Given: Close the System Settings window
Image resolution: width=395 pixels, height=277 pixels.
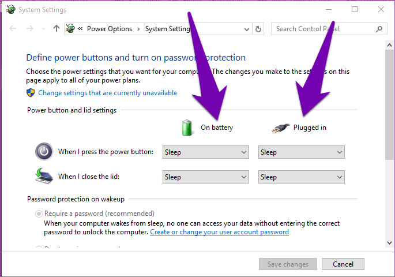Looking at the screenshot, I should coord(381,9).
